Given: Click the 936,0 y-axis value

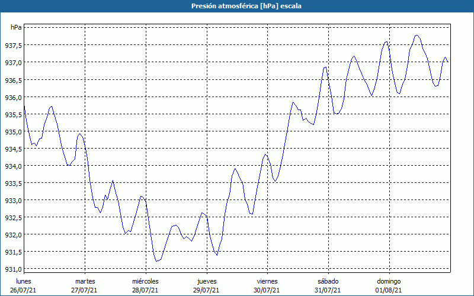Looking at the screenshot, I should [13, 98].
